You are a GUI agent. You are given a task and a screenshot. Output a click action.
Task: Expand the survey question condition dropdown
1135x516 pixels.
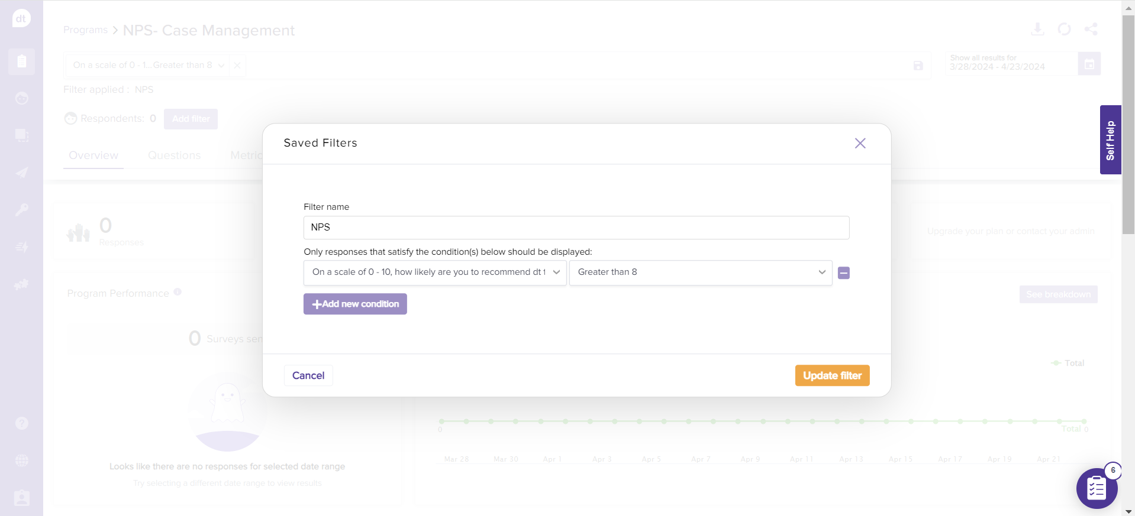[x=434, y=272]
